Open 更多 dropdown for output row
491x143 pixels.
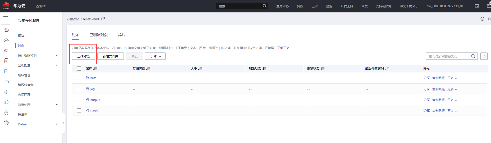pos(452,100)
